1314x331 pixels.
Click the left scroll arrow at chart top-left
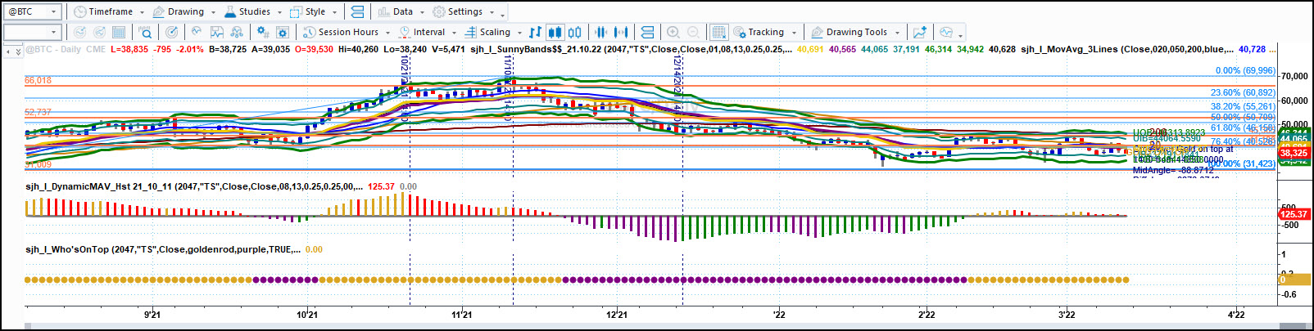pos(9,51)
